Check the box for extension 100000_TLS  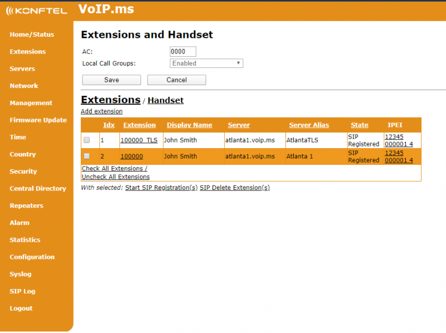coord(87,140)
